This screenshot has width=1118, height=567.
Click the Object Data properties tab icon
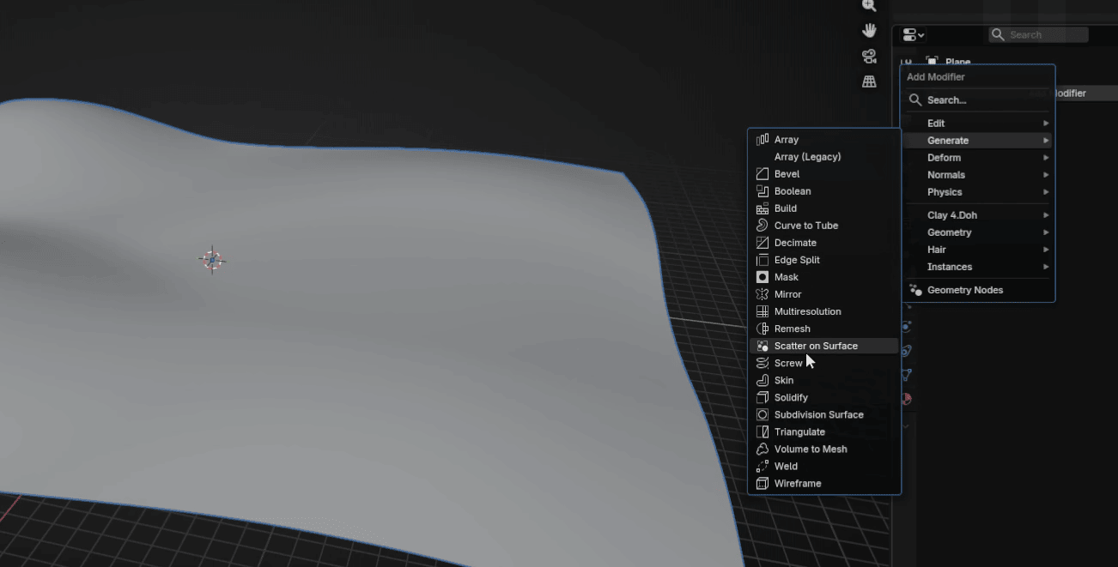pos(906,375)
